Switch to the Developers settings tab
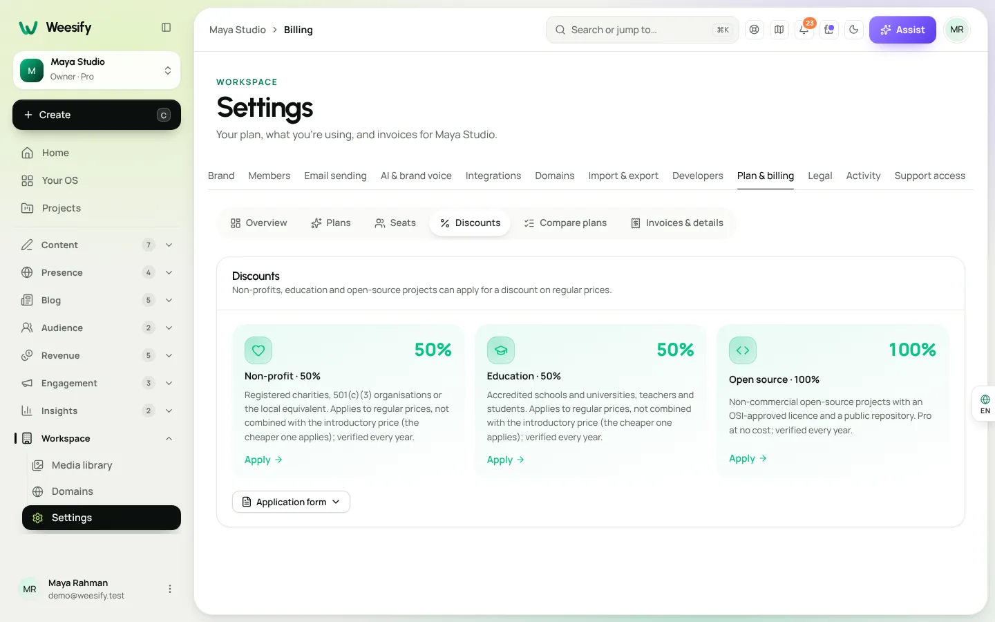The height and width of the screenshot is (622, 995). tap(698, 176)
